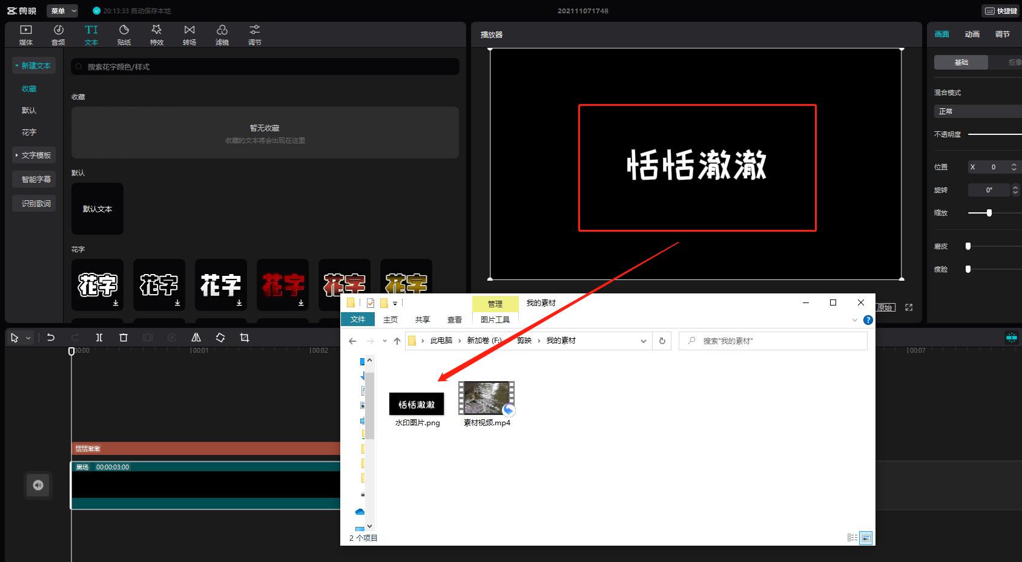1022x562 pixels.
Task: Switch to the 贴纸 stickers panel
Action: coord(124,34)
